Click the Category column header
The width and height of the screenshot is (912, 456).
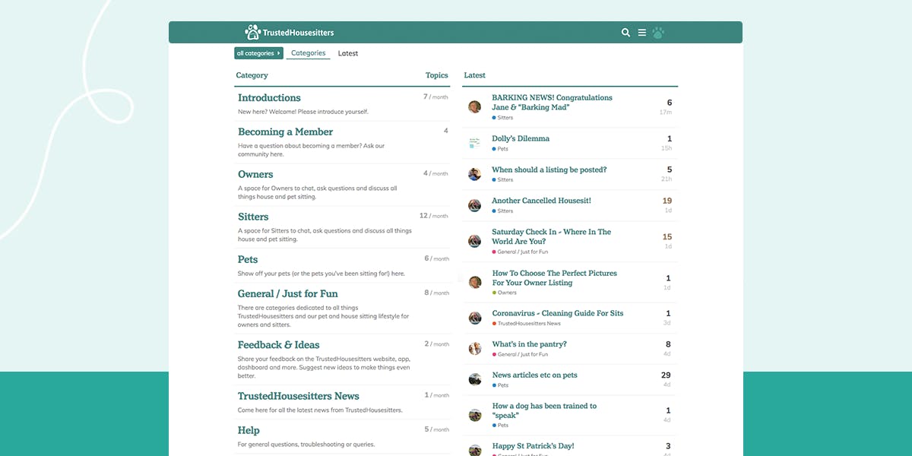[x=252, y=75]
